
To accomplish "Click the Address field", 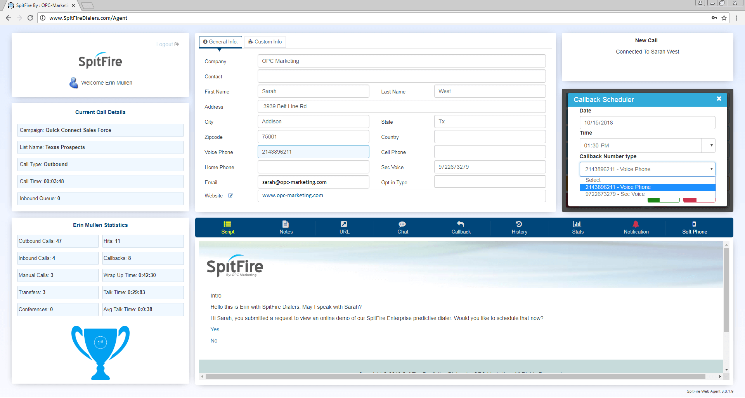I will [402, 106].
